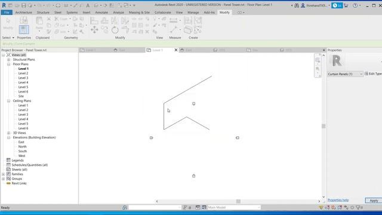The height and width of the screenshot is (215, 382).
Task: Open Ceiling Plan Level 4 in browser
Action: point(23,119)
